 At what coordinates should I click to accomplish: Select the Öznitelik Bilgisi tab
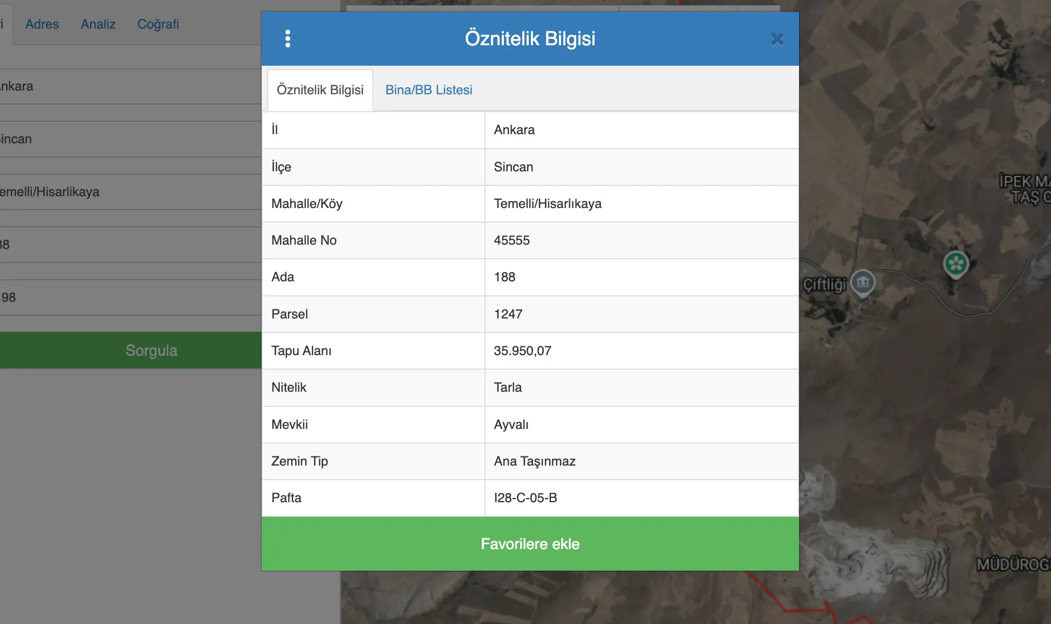coord(320,90)
